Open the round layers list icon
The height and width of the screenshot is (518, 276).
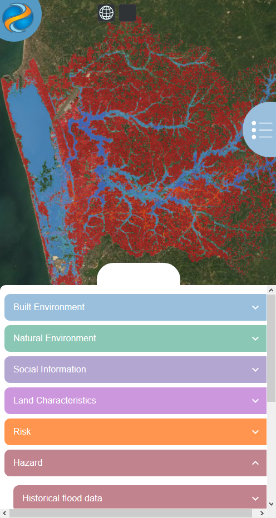click(262, 130)
